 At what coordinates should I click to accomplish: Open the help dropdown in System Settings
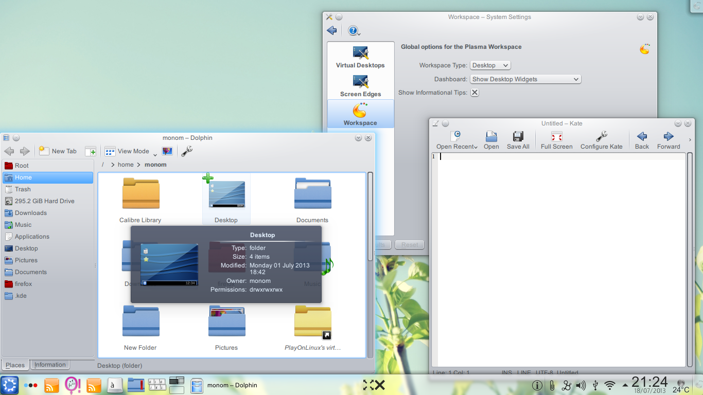click(354, 31)
